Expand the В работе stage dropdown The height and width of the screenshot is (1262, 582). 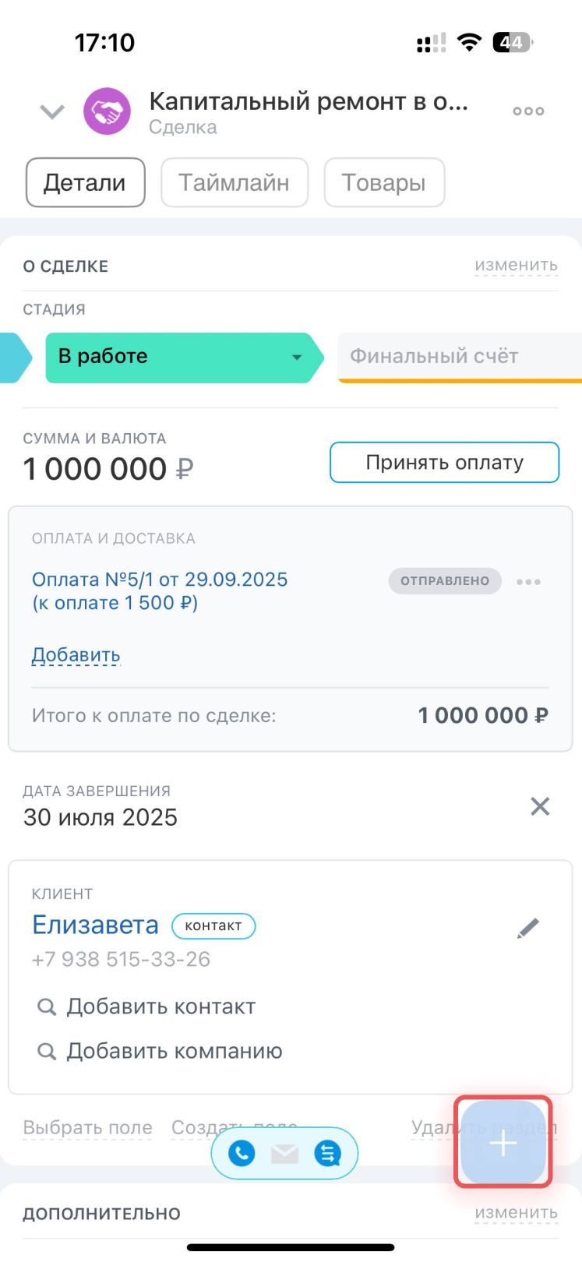click(296, 358)
